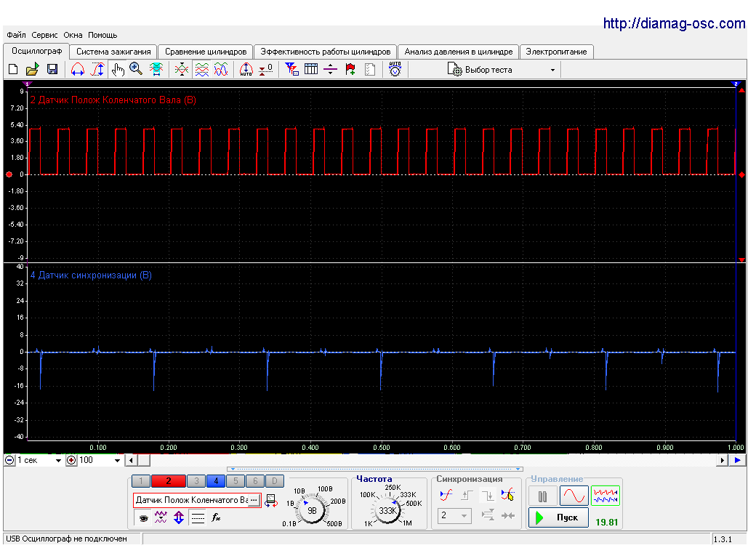Viewport: 756px width, 548px height.
Task: Select the auto trigger sync mode icon
Action: coord(446,495)
